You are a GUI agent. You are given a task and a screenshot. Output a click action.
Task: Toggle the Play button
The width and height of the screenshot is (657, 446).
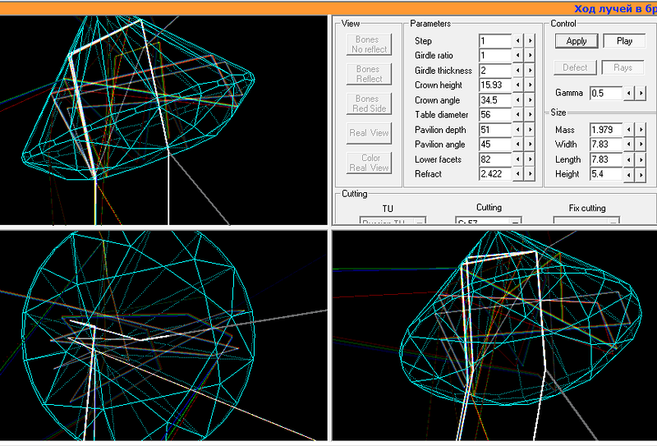click(624, 40)
